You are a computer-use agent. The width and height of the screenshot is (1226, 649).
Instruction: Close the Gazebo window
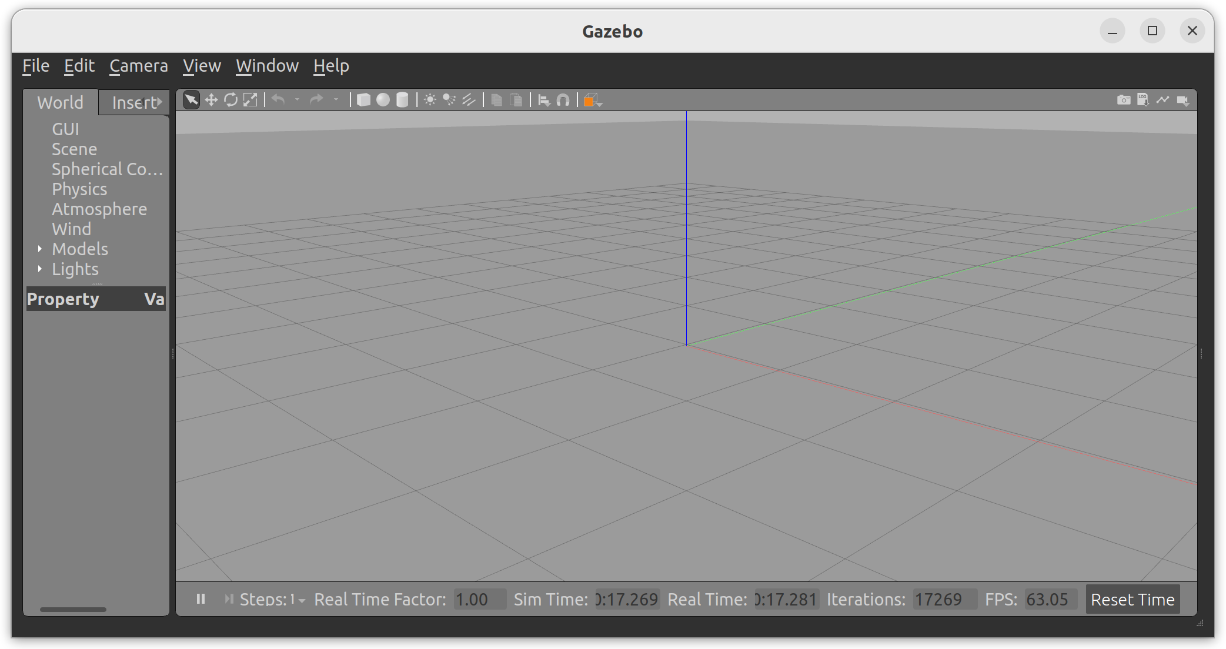point(1192,31)
